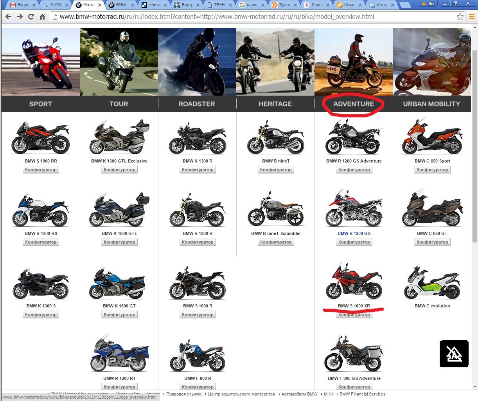Open the HERITAGE category
This screenshot has height=401, width=478.
[x=275, y=104]
